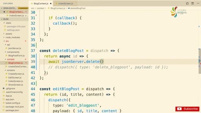Open the editor more actions ellipsis
This screenshot has height=113, width=201.
(198, 3)
